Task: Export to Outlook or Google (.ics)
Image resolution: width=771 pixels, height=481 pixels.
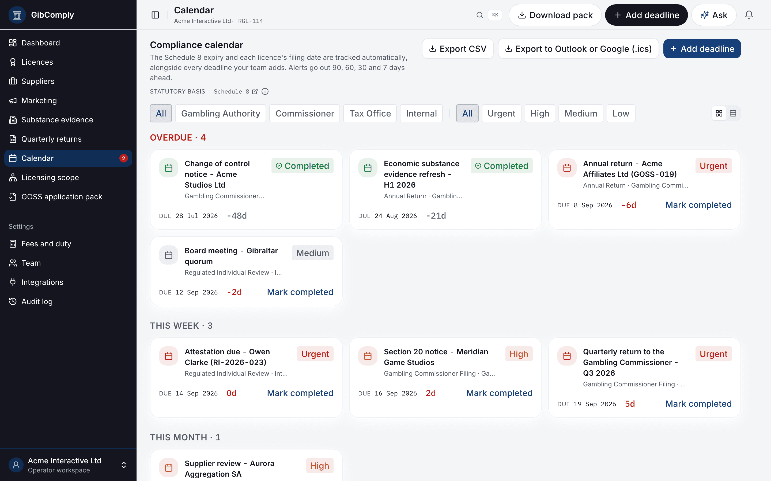Action: 578,49
